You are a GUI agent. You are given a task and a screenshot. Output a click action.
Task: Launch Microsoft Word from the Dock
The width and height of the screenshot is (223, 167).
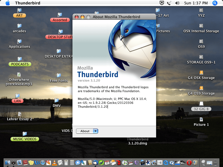[37, 163]
